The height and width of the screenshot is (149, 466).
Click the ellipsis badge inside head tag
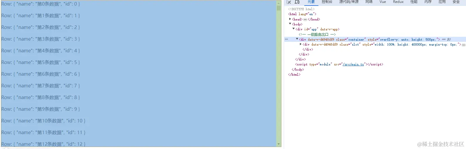tap(305, 20)
